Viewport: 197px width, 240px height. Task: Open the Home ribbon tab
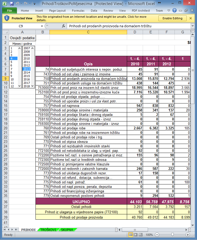pyautogui.click(x=25, y=11)
